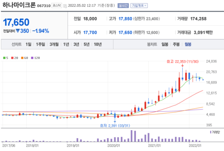Click the 하한가 12,600 text
Image resolution: width=224 pixels, height=151 pixels.
(x=146, y=32)
